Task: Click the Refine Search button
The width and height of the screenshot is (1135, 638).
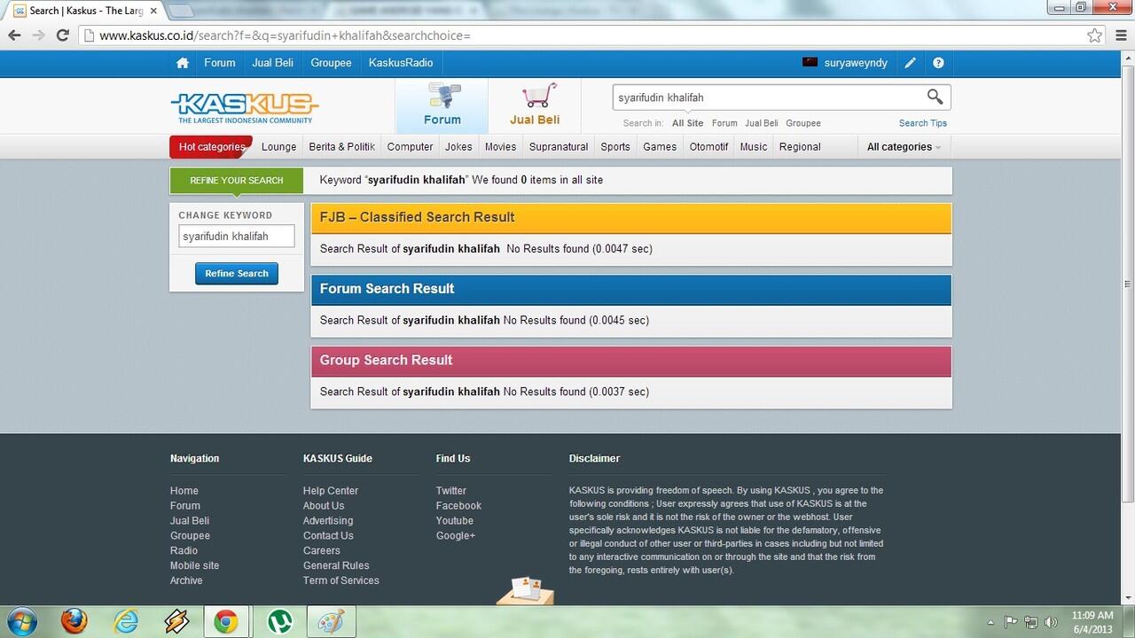Action: coord(237,274)
